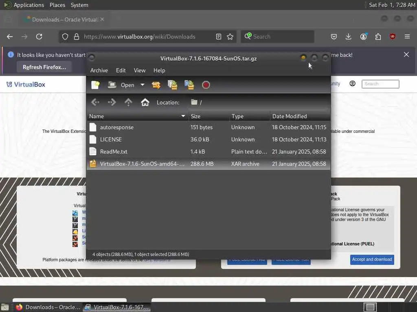Click Firefox forward navigation arrow
Viewport: 417px width, 312px height.
tap(24, 37)
